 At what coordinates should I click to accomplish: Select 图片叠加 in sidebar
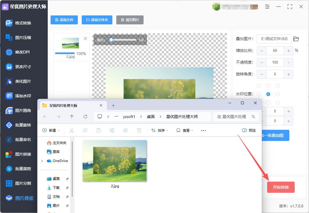point(19,198)
